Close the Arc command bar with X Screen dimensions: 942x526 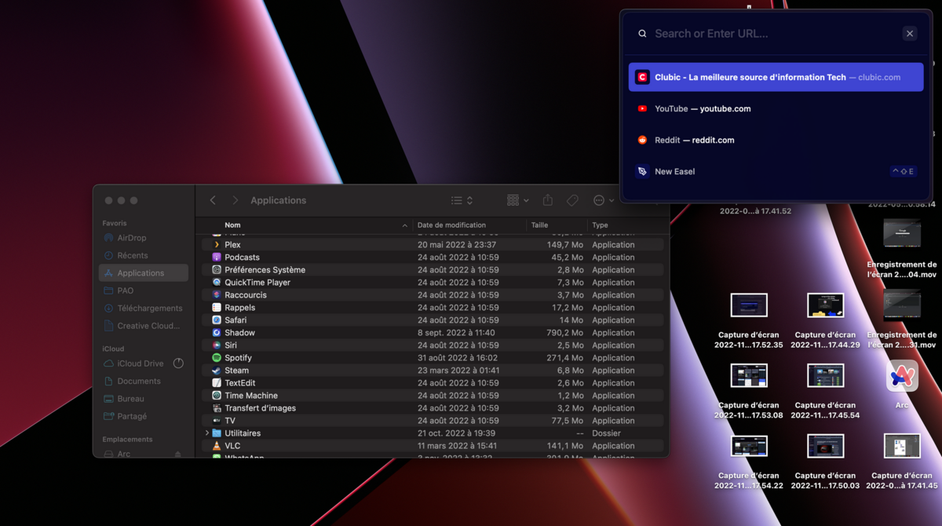coord(910,34)
